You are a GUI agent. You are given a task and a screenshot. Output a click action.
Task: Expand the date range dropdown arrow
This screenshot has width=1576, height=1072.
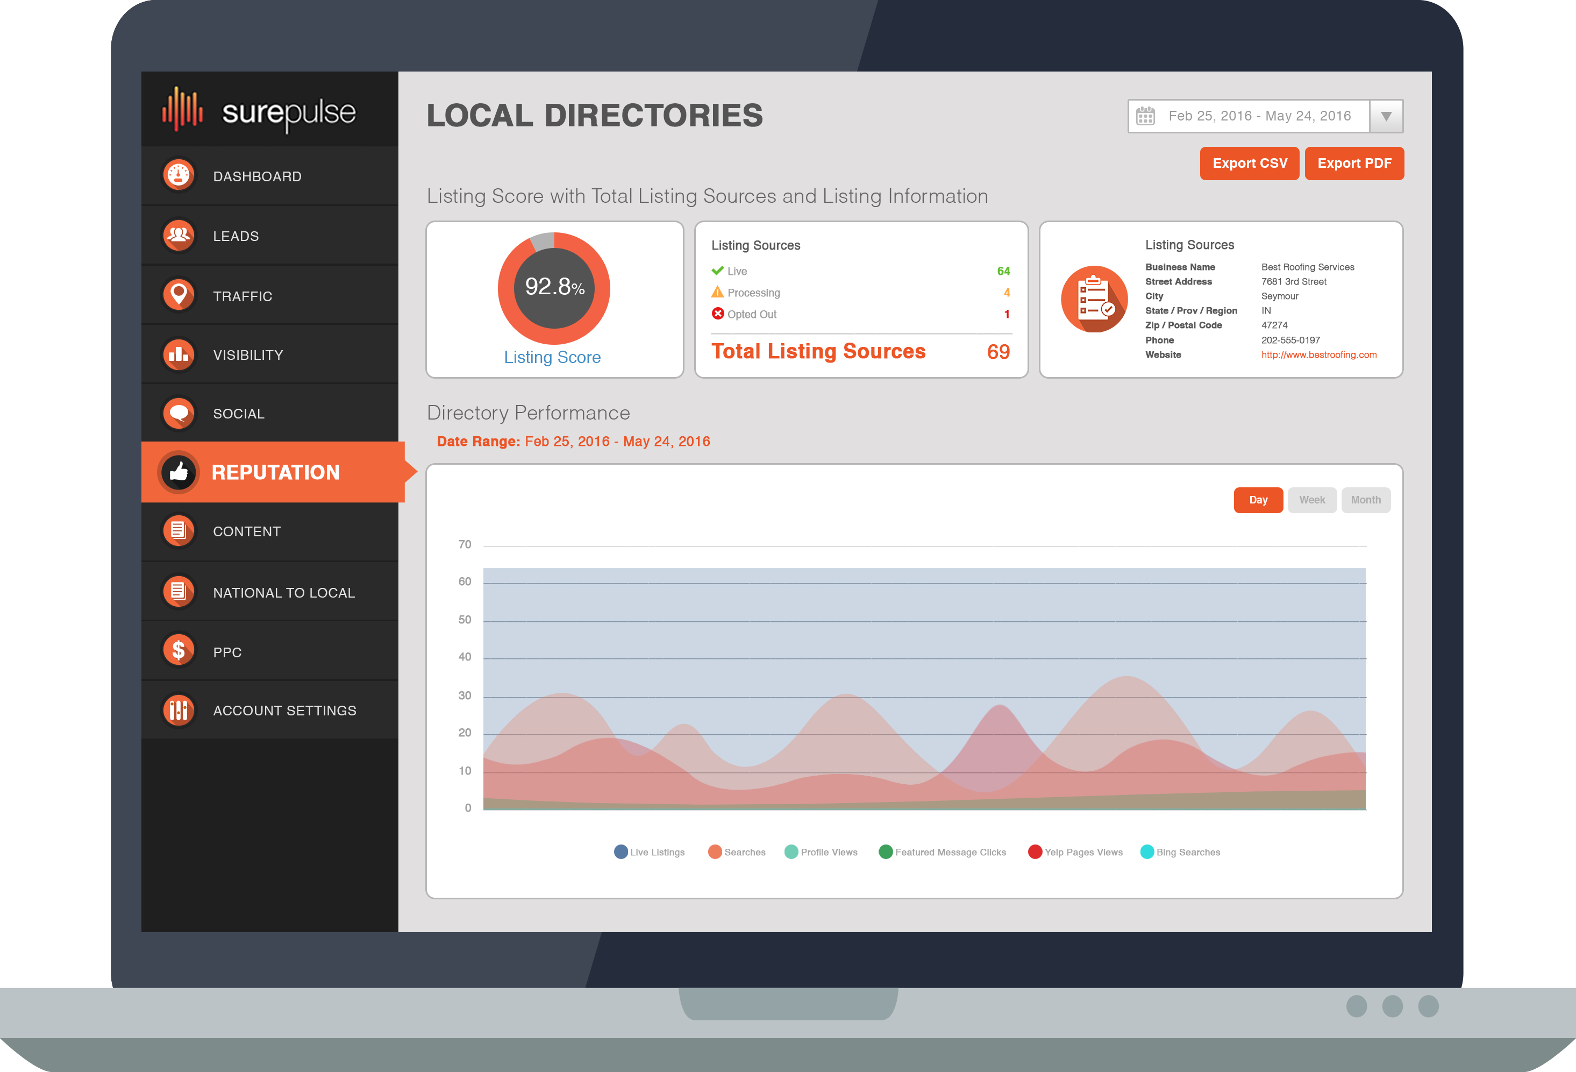click(x=1386, y=117)
